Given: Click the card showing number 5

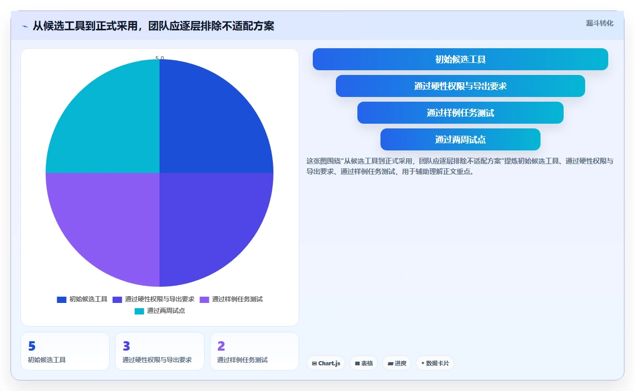Looking at the screenshot, I should pyautogui.click(x=65, y=351).
